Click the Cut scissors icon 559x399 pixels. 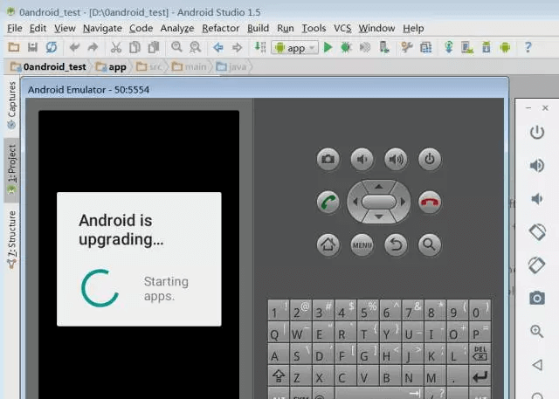(x=116, y=47)
